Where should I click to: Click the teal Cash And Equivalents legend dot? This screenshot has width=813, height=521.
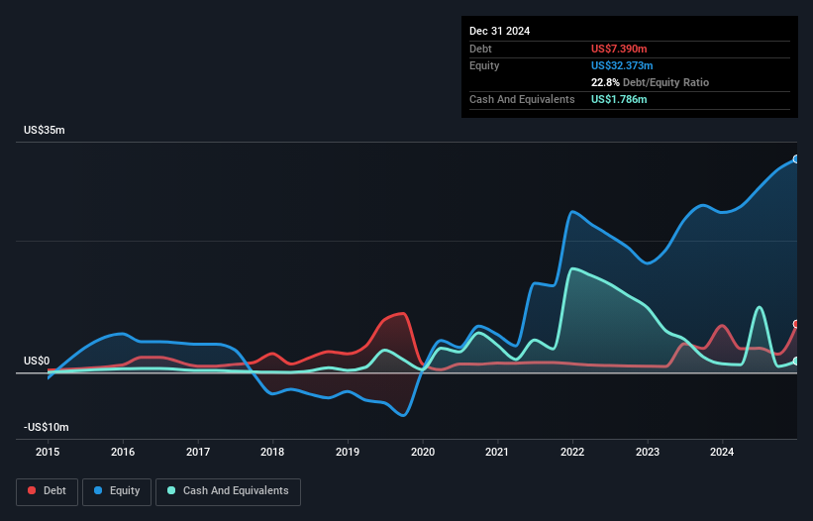tap(171, 490)
